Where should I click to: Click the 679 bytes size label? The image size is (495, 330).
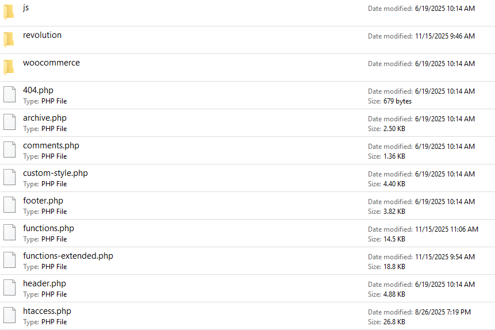coord(397,101)
